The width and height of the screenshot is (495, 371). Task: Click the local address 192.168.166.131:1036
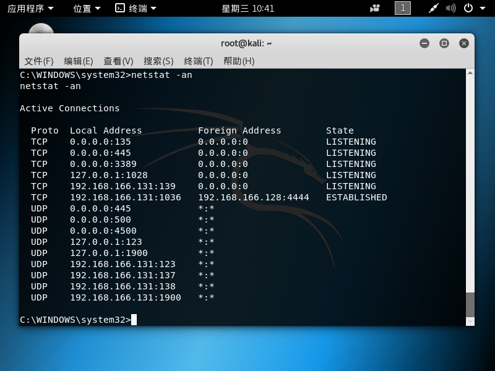126,197
